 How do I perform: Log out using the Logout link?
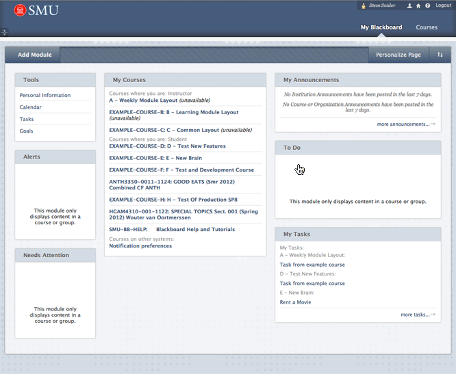click(443, 6)
